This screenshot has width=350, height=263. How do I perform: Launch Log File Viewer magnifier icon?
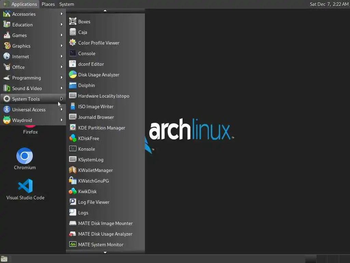tap(73, 202)
